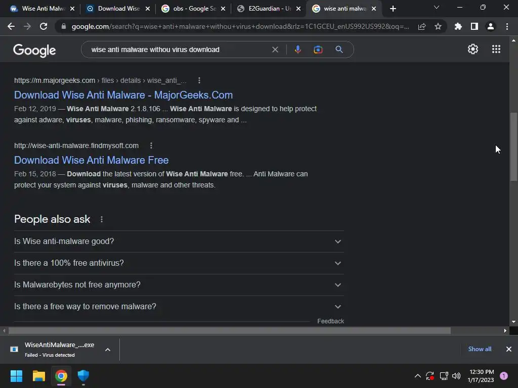518x388 pixels.
Task: Expand 'Is Wise anti-malware good?' question
Action: coord(179,241)
